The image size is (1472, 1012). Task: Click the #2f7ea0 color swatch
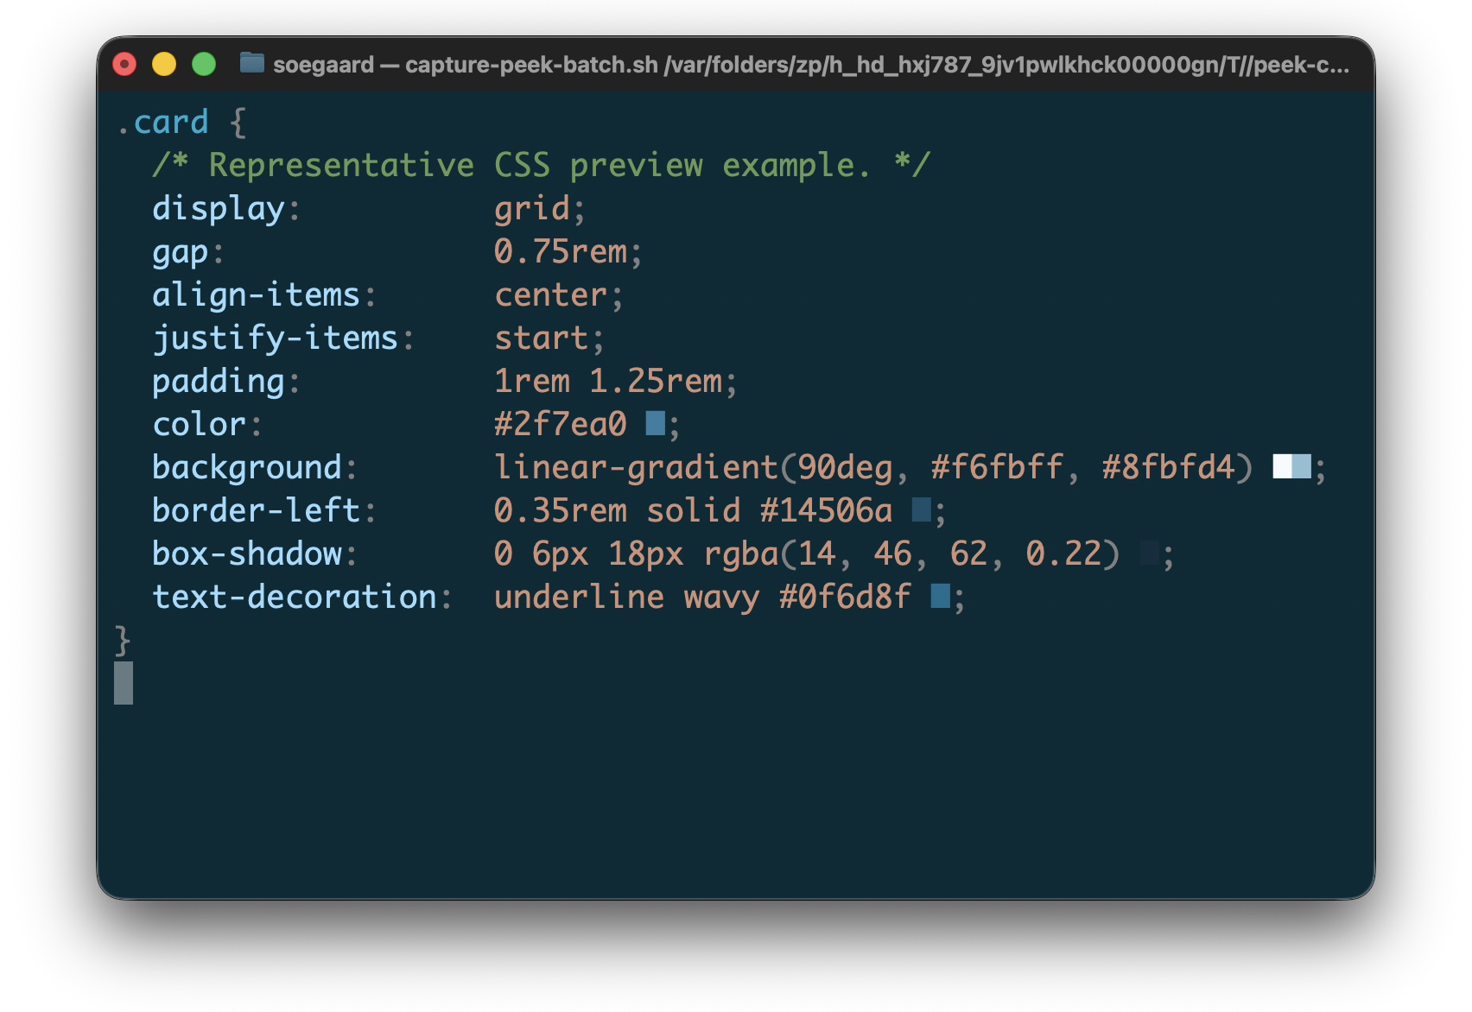[x=656, y=423]
